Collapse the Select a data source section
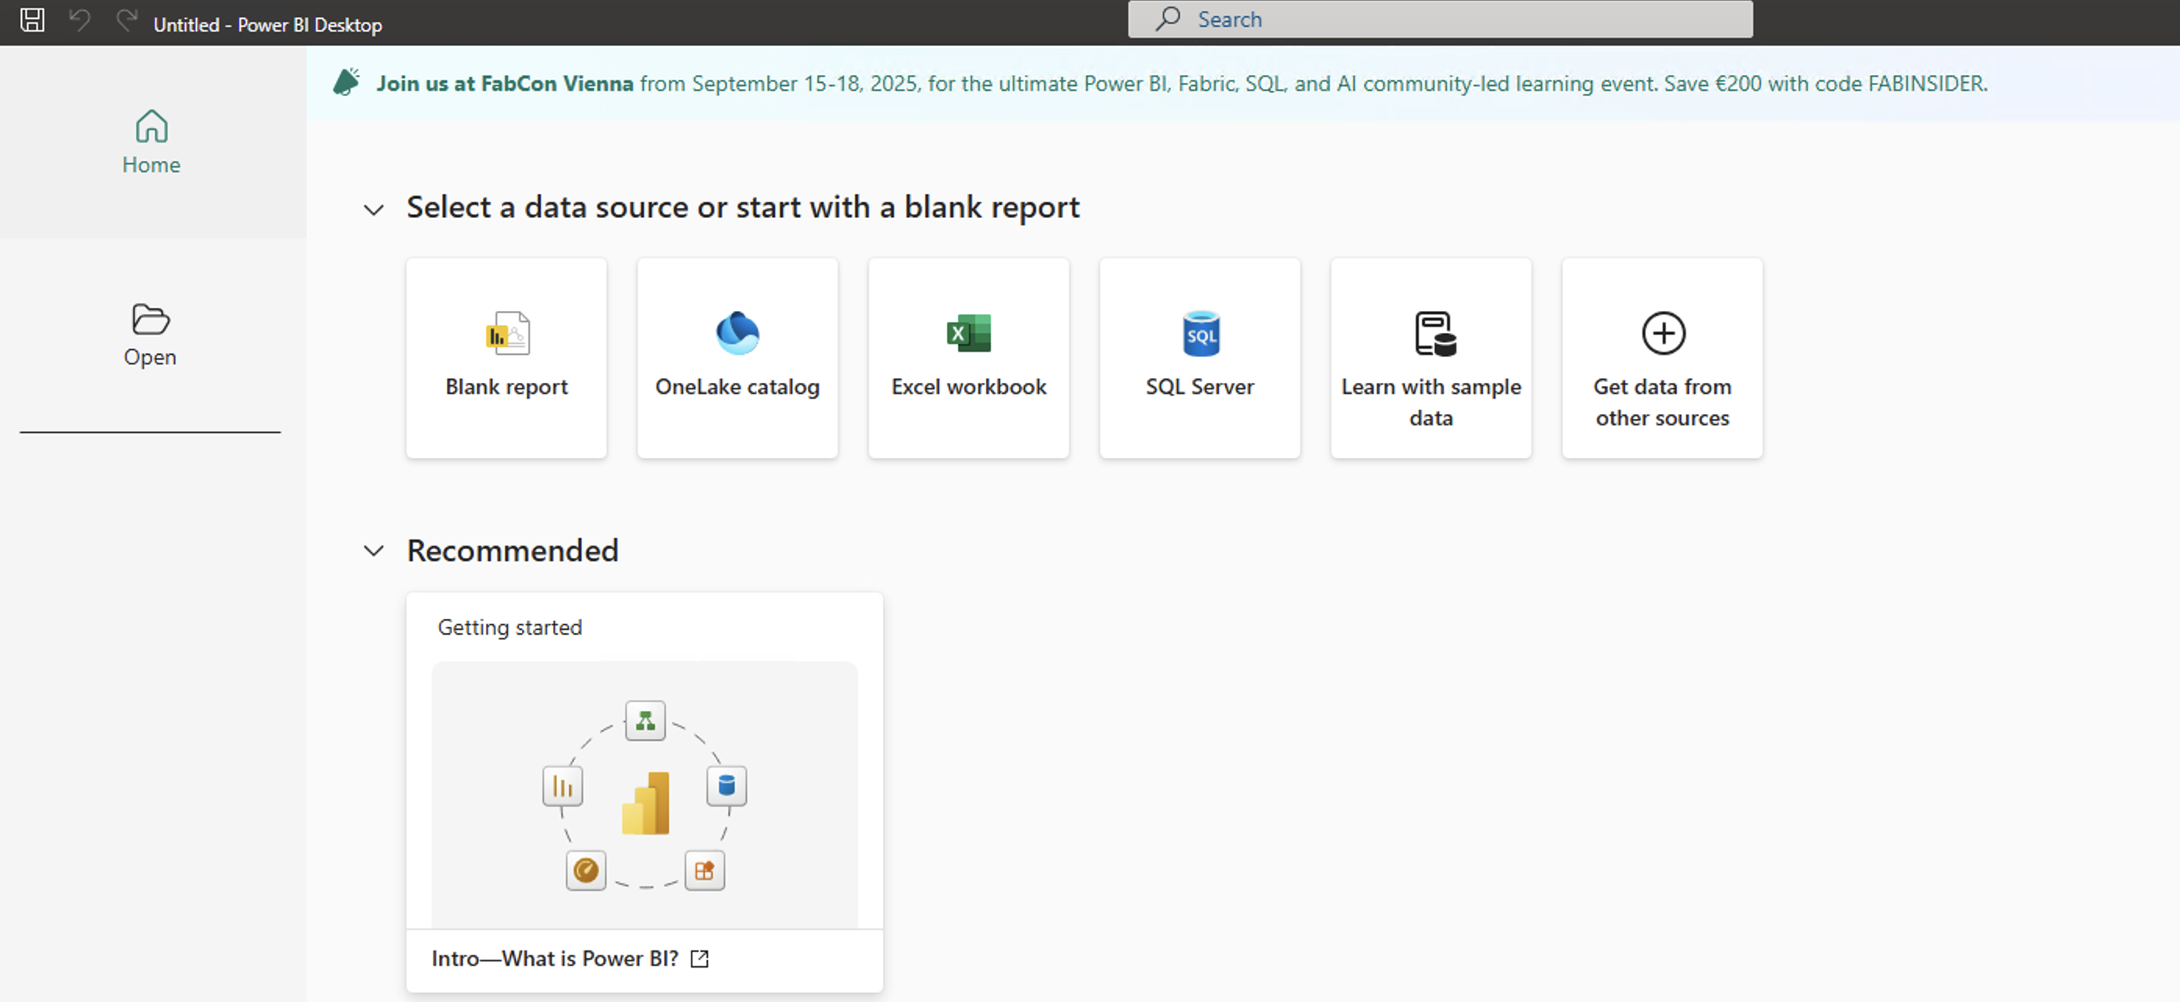 [373, 209]
